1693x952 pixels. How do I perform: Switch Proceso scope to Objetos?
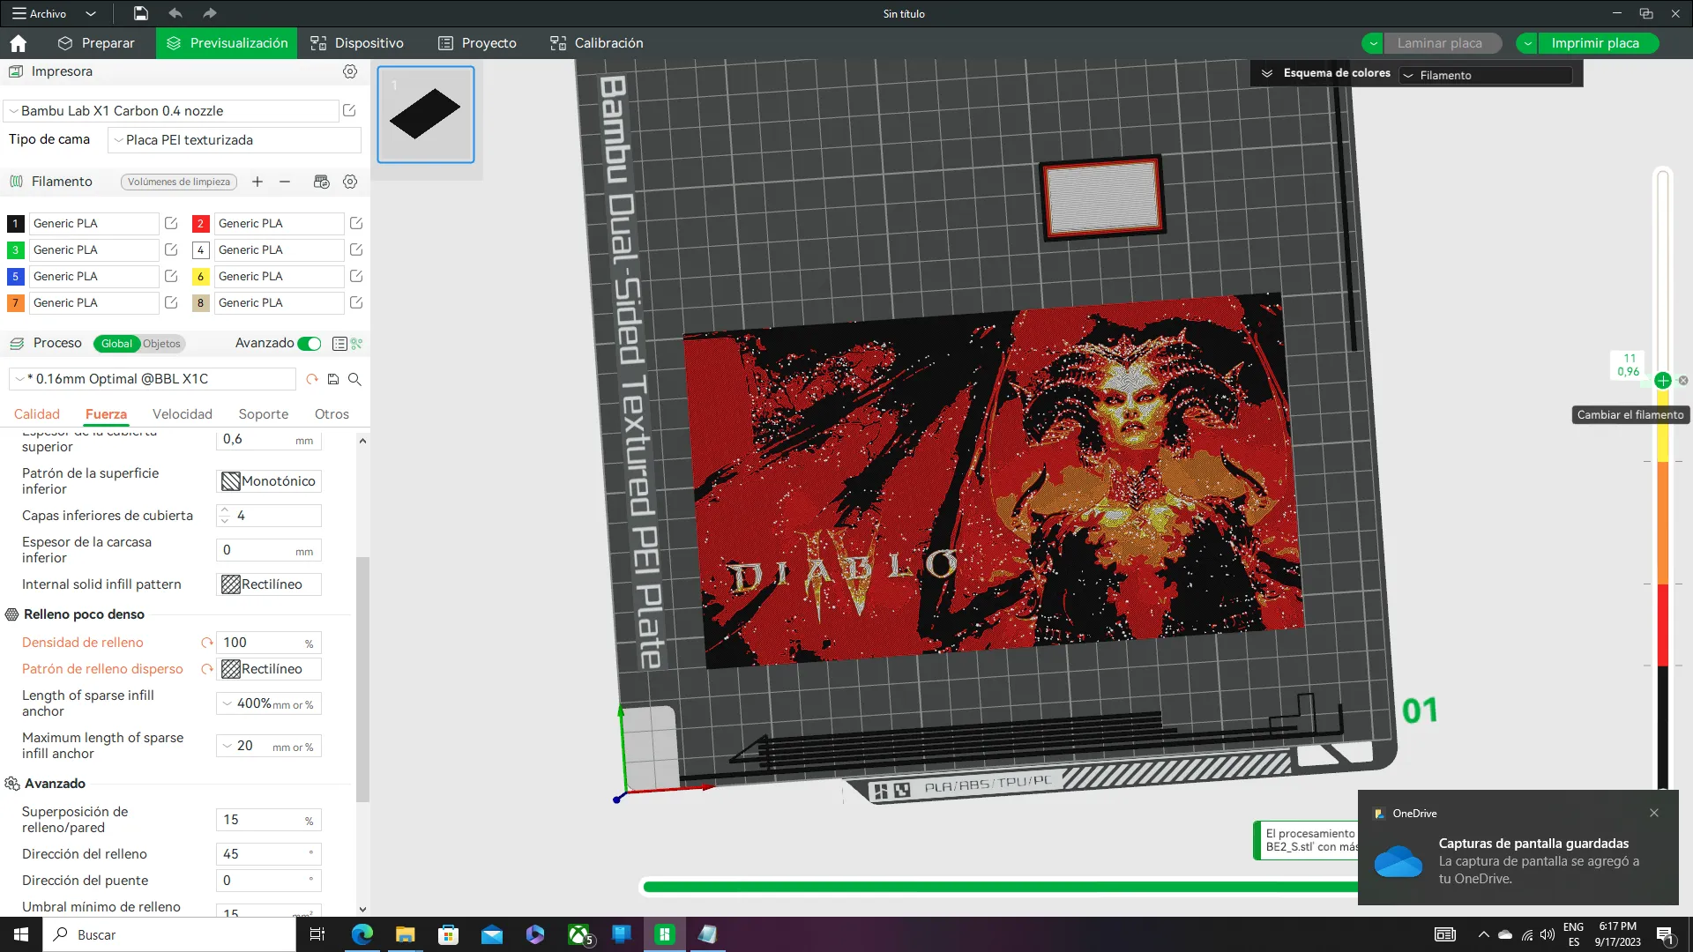point(162,344)
